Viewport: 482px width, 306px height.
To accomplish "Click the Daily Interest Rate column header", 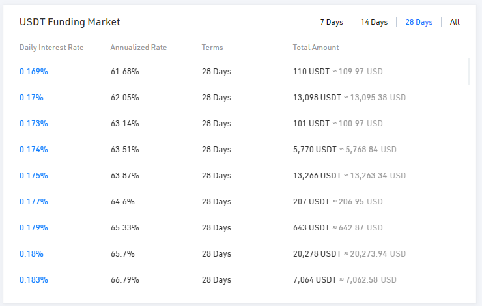I will (51, 48).
